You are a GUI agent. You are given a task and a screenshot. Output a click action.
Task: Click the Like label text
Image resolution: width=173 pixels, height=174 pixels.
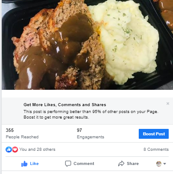coord(34,164)
